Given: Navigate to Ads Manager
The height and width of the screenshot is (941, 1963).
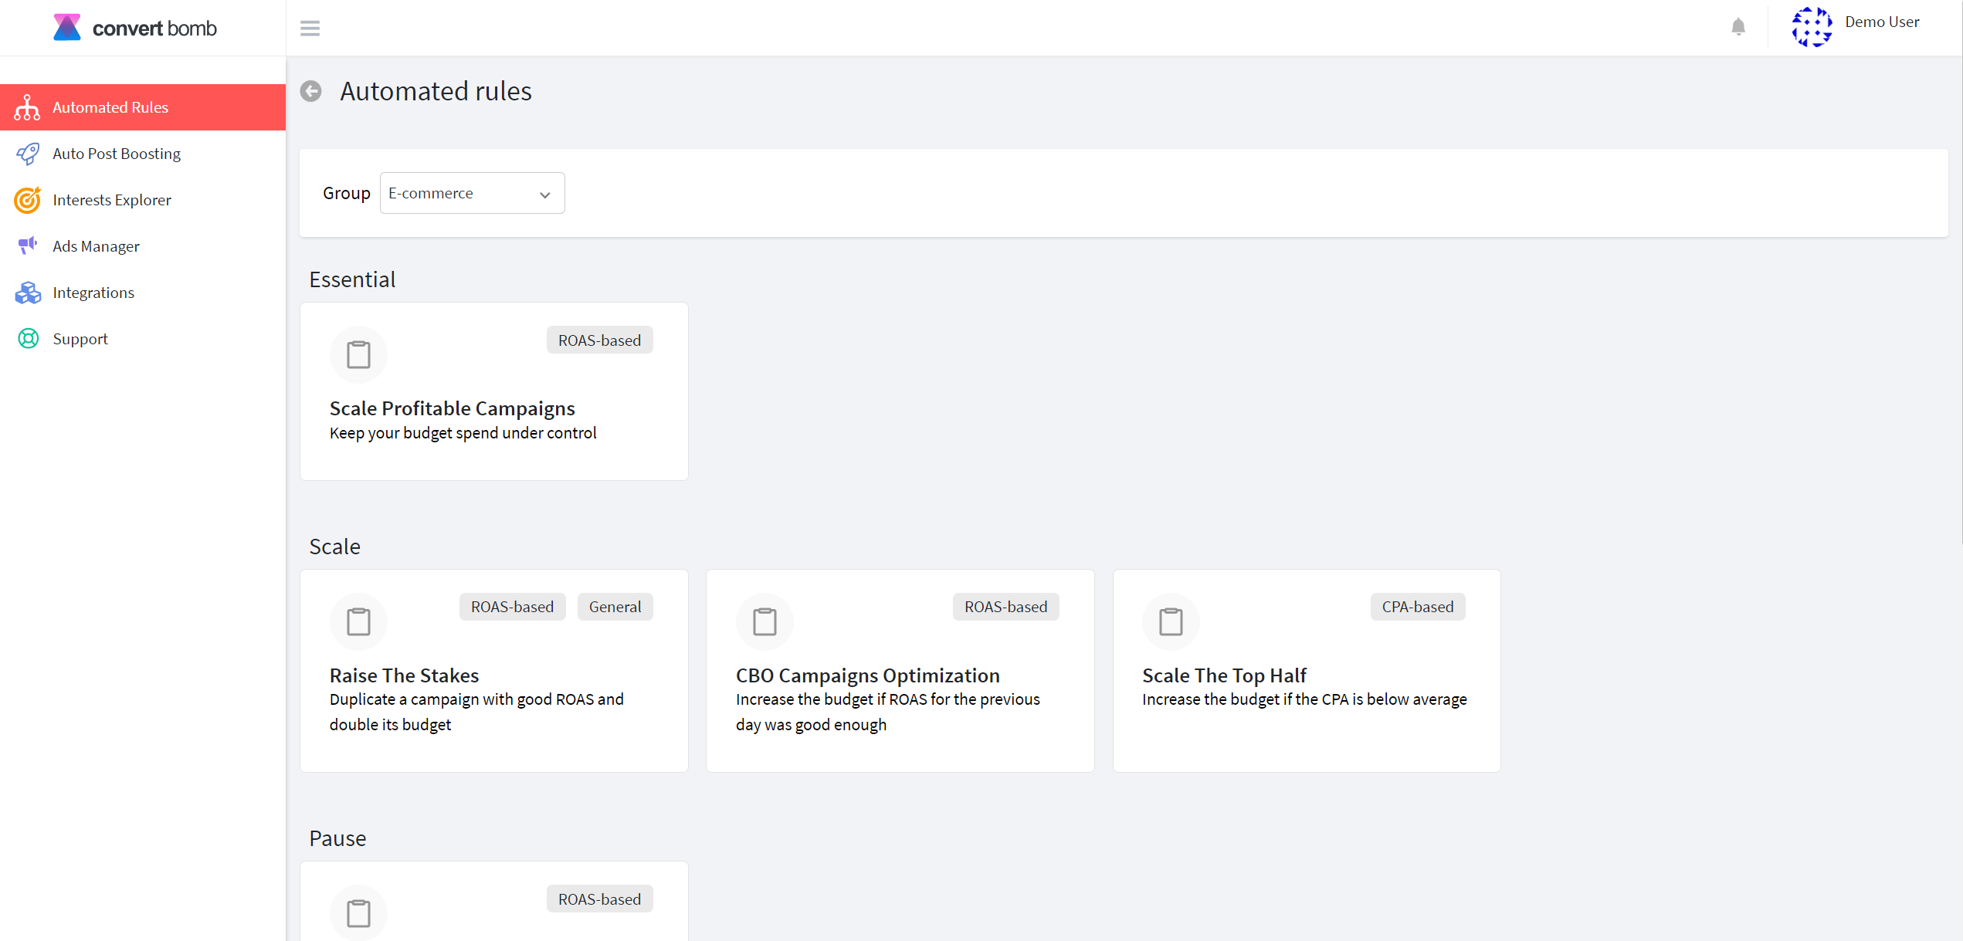Looking at the screenshot, I should click(x=143, y=246).
